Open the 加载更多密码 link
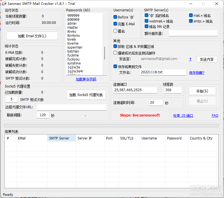The height and width of the screenshot is (198, 224). [x=86, y=79]
